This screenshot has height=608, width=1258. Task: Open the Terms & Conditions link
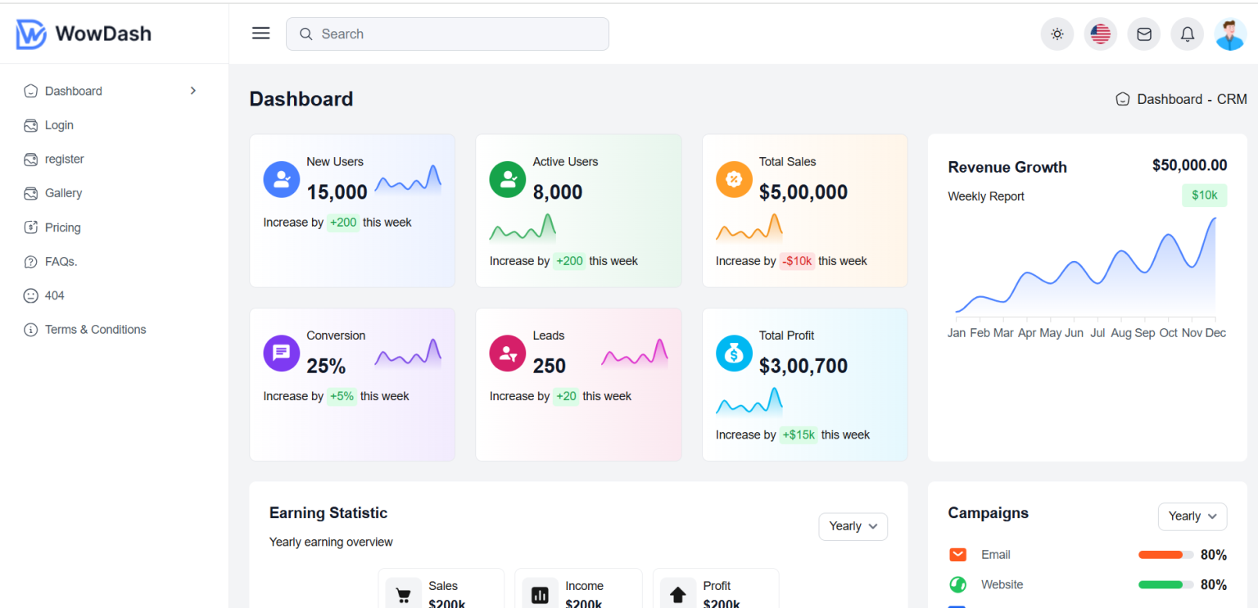tap(95, 330)
